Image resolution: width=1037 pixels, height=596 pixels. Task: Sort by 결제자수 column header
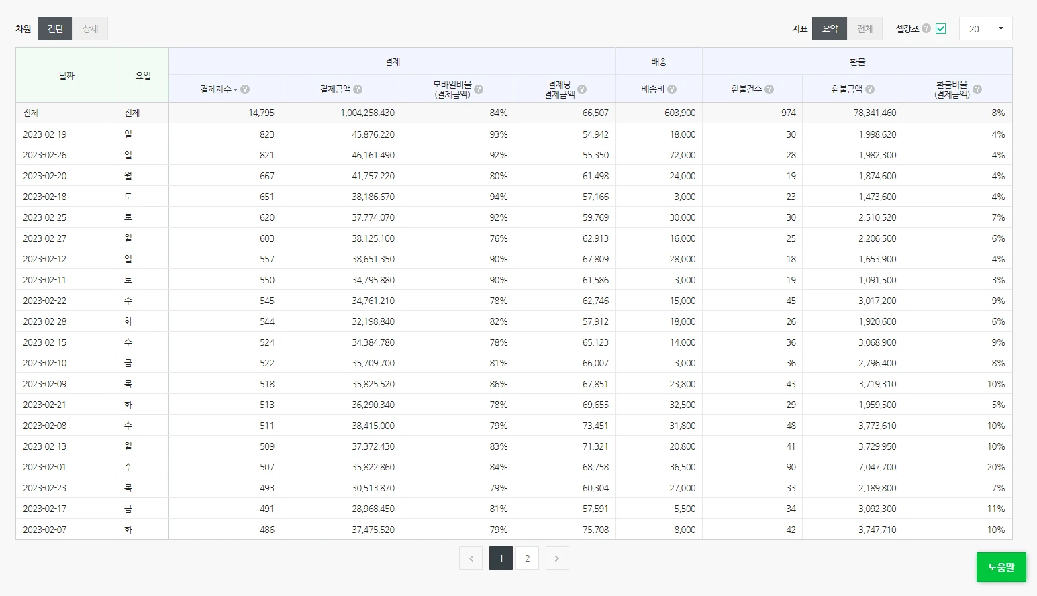215,89
